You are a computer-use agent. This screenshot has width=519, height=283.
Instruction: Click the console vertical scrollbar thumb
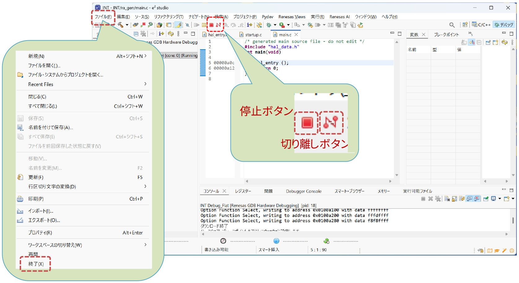click(513, 220)
